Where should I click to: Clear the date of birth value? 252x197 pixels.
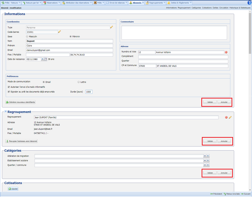point(42,59)
